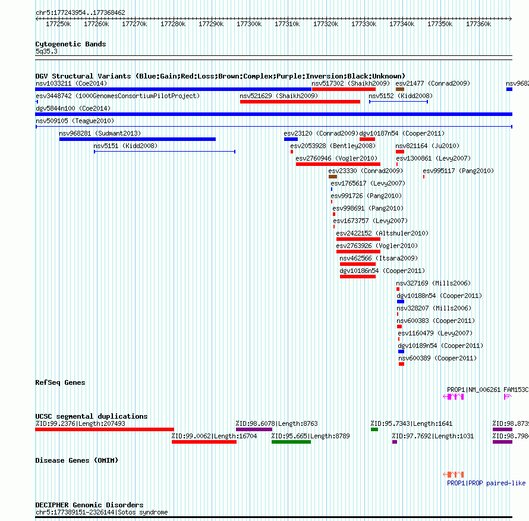Open the %ID:99.2376|Length:207493 segmental duplication

coord(105,429)
